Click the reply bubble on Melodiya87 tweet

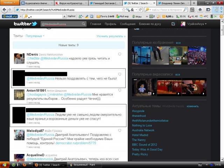click(x=120, y=131)
